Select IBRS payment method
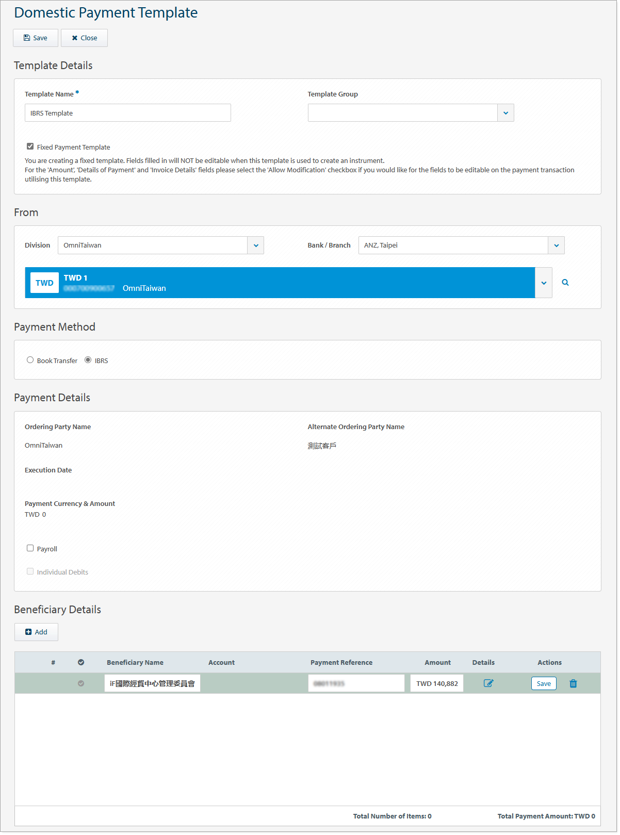 pyautogui.click(x=88, y=360)
